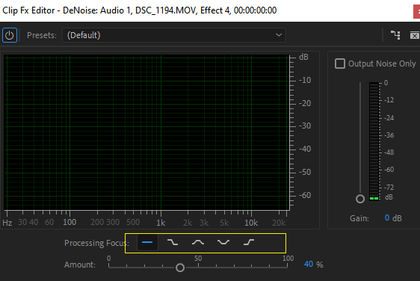Close the Clip Fx Editor window
Image resolution: width=420 pixels, height=281 pixels.
pos(417,11)
